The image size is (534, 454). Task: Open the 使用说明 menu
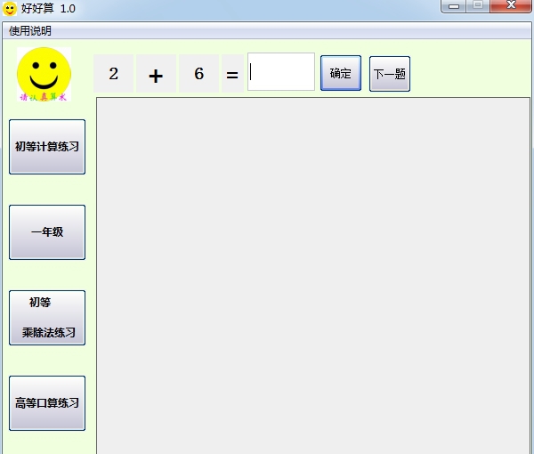[x=30, y=31]
